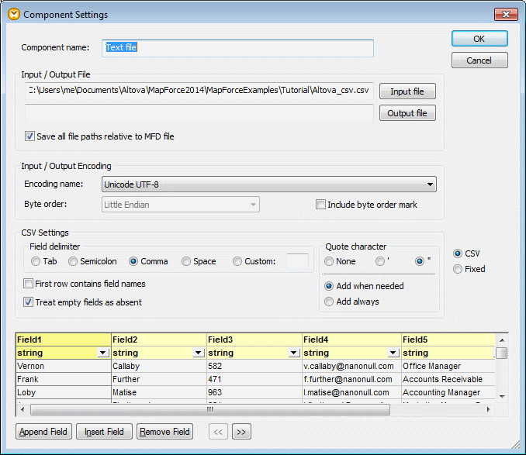Uncheck Treat empty fields as absent
The width and height of the screenshot is (526, 455).
[29, 302]
